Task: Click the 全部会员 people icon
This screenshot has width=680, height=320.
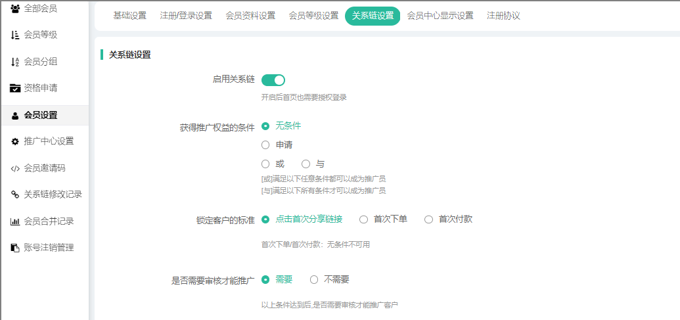Action: pos(15,9)
